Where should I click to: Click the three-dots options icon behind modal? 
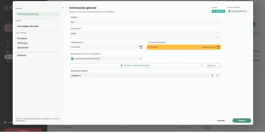click(x=260, y=24)
